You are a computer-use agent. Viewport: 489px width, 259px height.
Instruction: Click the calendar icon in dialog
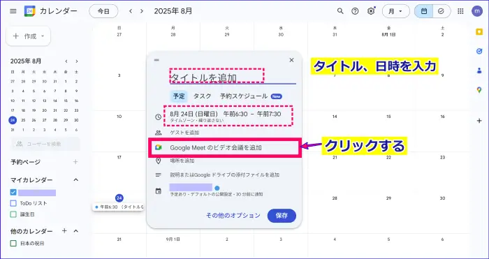[159, 191]
